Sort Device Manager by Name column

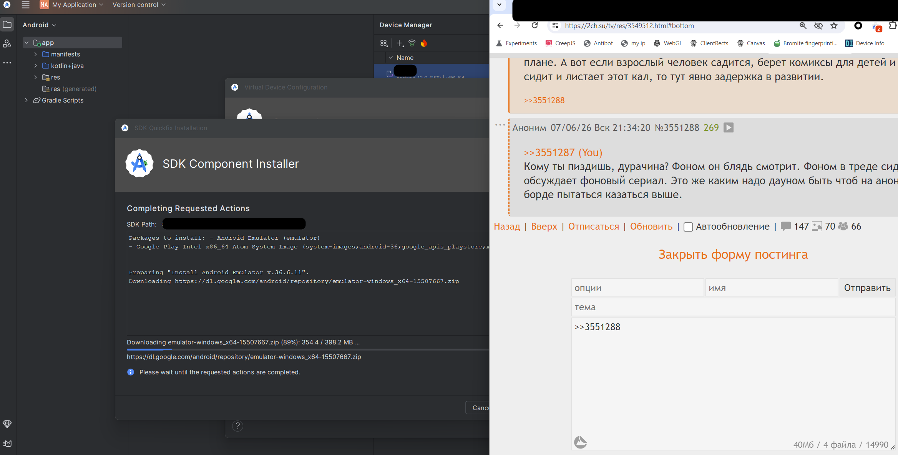pyautogui.click(x=405, y=58)
